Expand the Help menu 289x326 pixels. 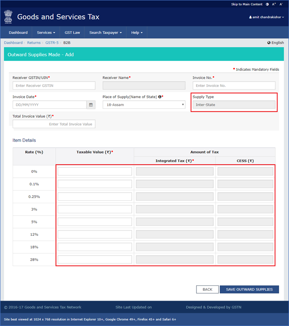click(x=137, y=33)
